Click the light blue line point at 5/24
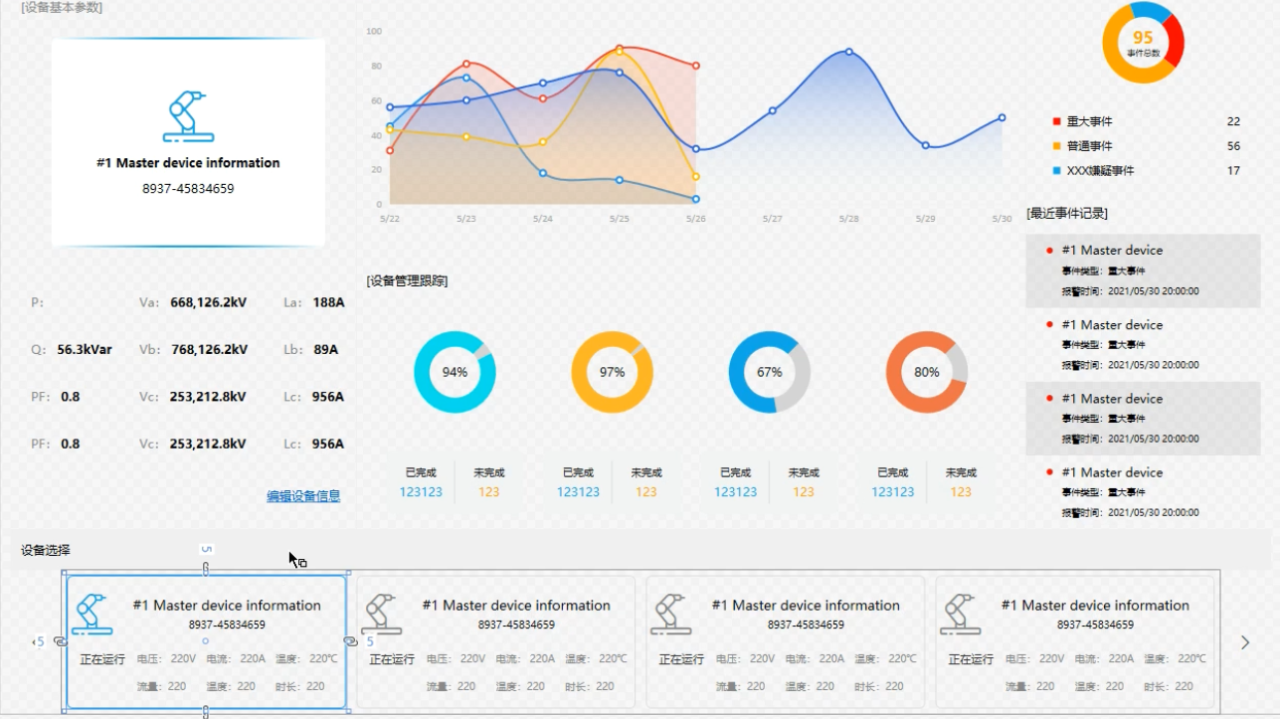Screen dimensions: 1280x719 tap(543, 173)
